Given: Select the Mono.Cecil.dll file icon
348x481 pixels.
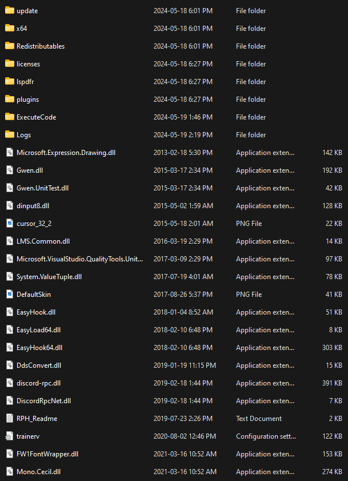Looking at the screenshot, I should coord(10,472).
